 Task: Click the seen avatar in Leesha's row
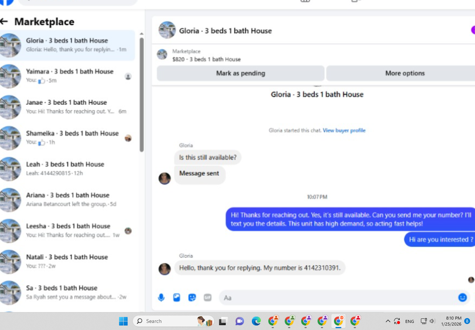(x=128, y=231)
